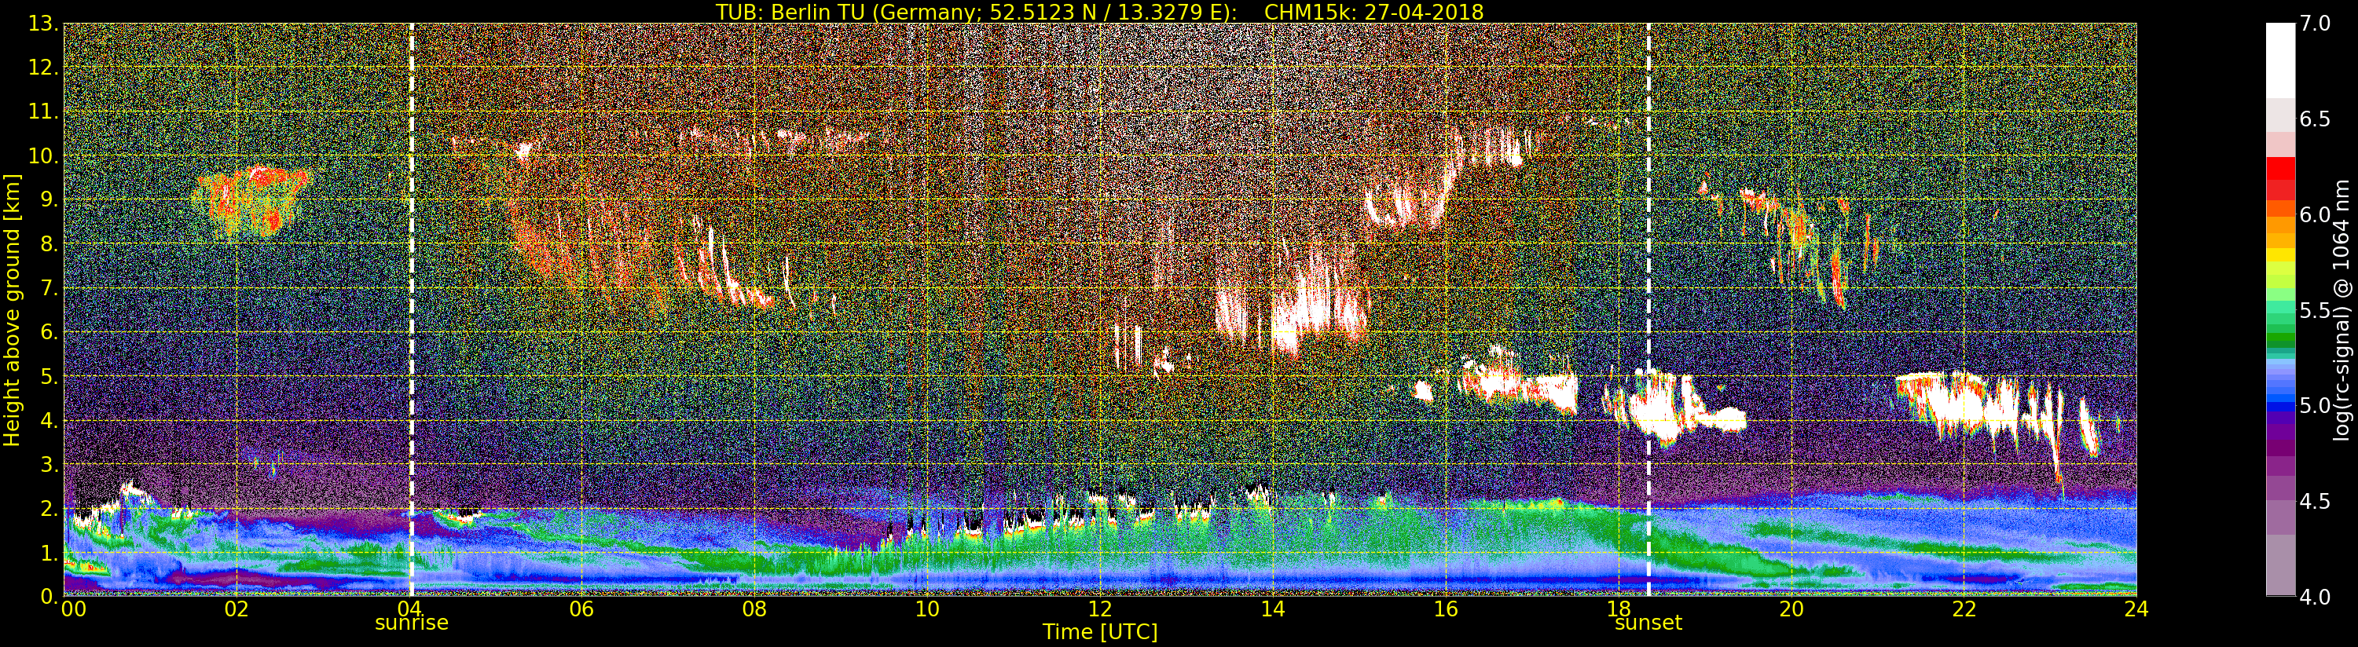Click the "Time [UTC]" axis label
This screenshot has height=647, width=2358.
point(1100,631)
